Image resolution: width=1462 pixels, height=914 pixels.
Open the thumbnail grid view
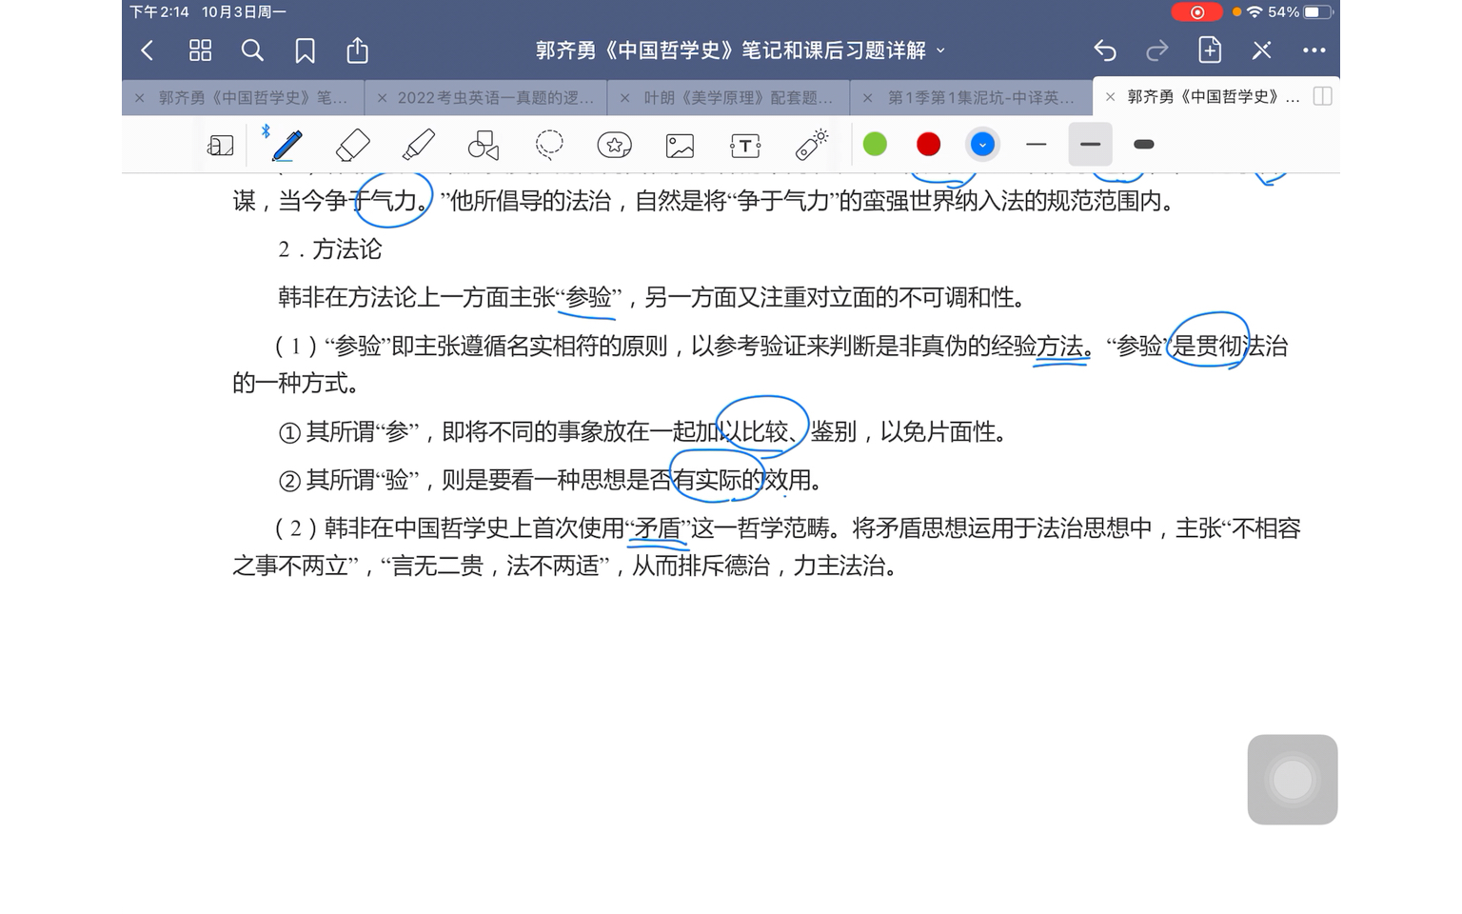coord(200,50)
